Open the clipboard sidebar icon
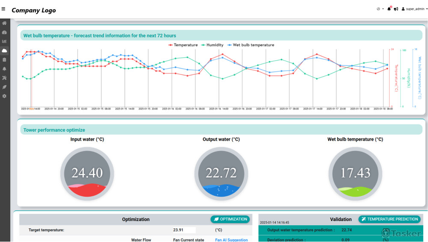The image size is (428, 242). pos(5,60)
